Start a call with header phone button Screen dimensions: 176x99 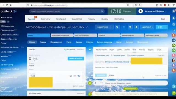tap(117, 27)
